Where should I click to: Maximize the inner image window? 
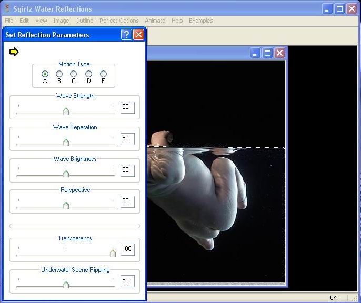coord(267,53)
